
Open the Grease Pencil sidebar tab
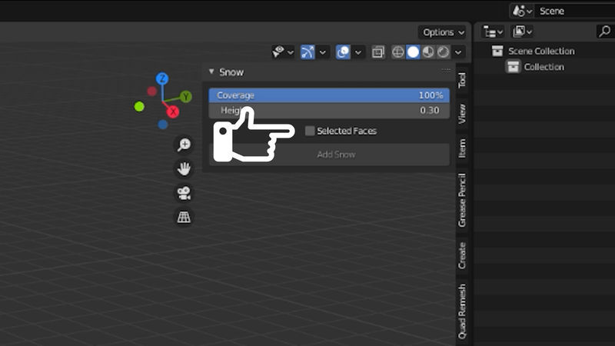(462, 201)
